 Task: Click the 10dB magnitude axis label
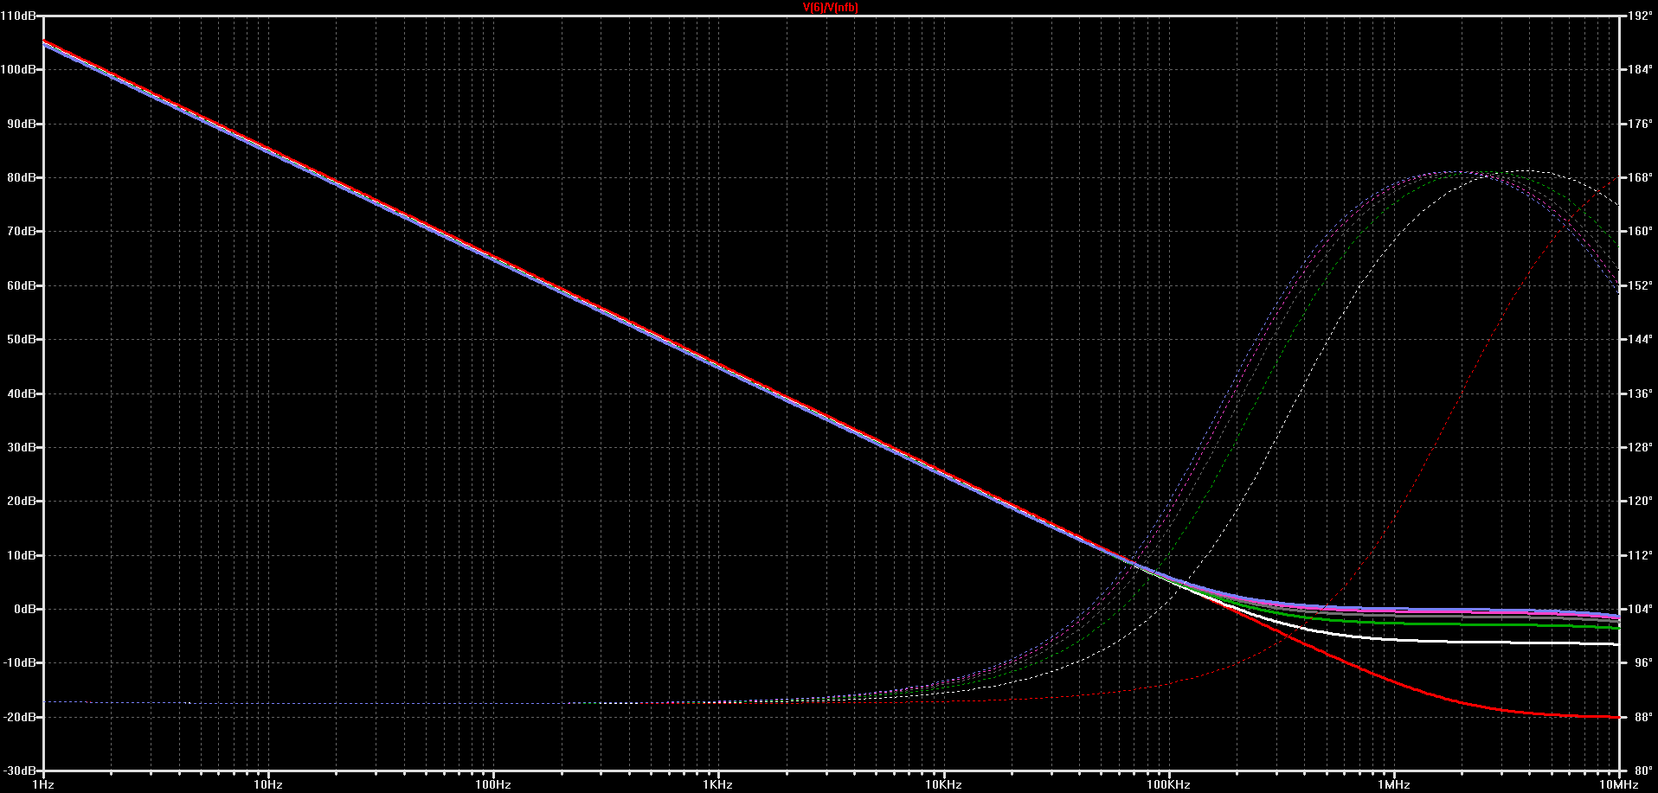point(22,555)
